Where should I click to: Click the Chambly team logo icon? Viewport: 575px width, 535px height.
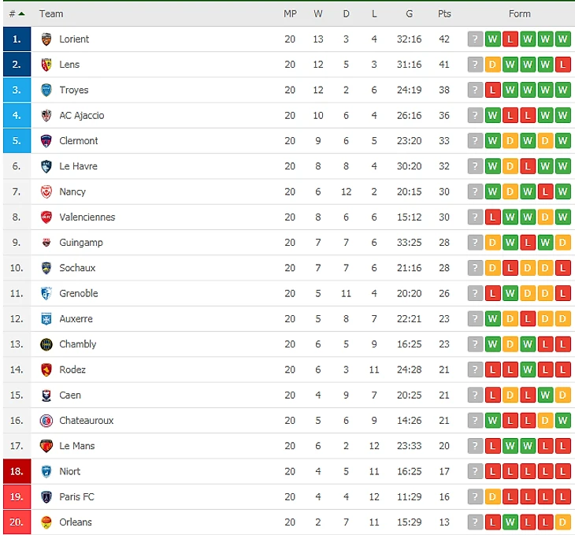(x=46, y=344)
